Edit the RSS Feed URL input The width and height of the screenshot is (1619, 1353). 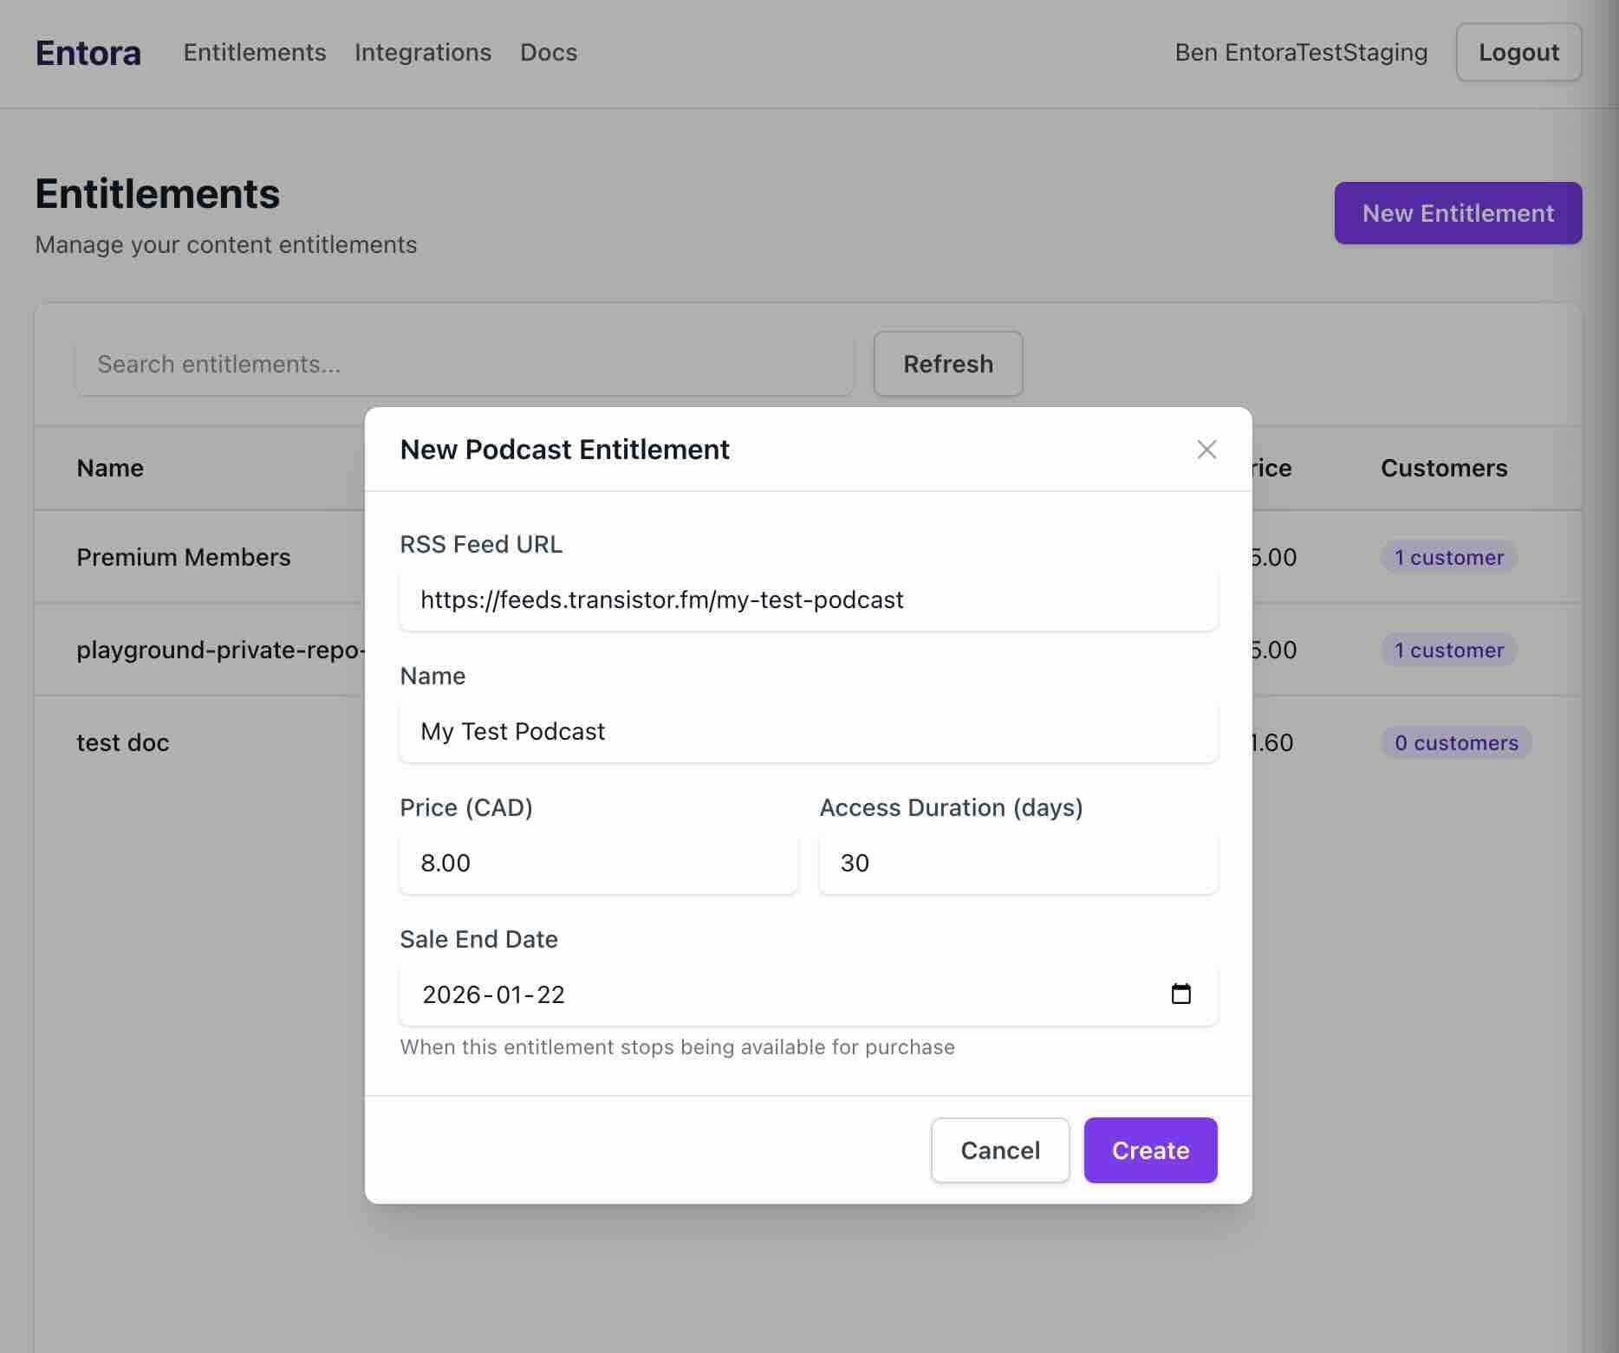[808, 599]
